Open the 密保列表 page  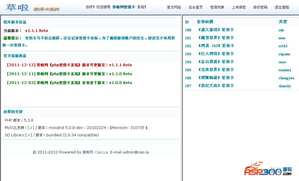(x=217, y=7)
